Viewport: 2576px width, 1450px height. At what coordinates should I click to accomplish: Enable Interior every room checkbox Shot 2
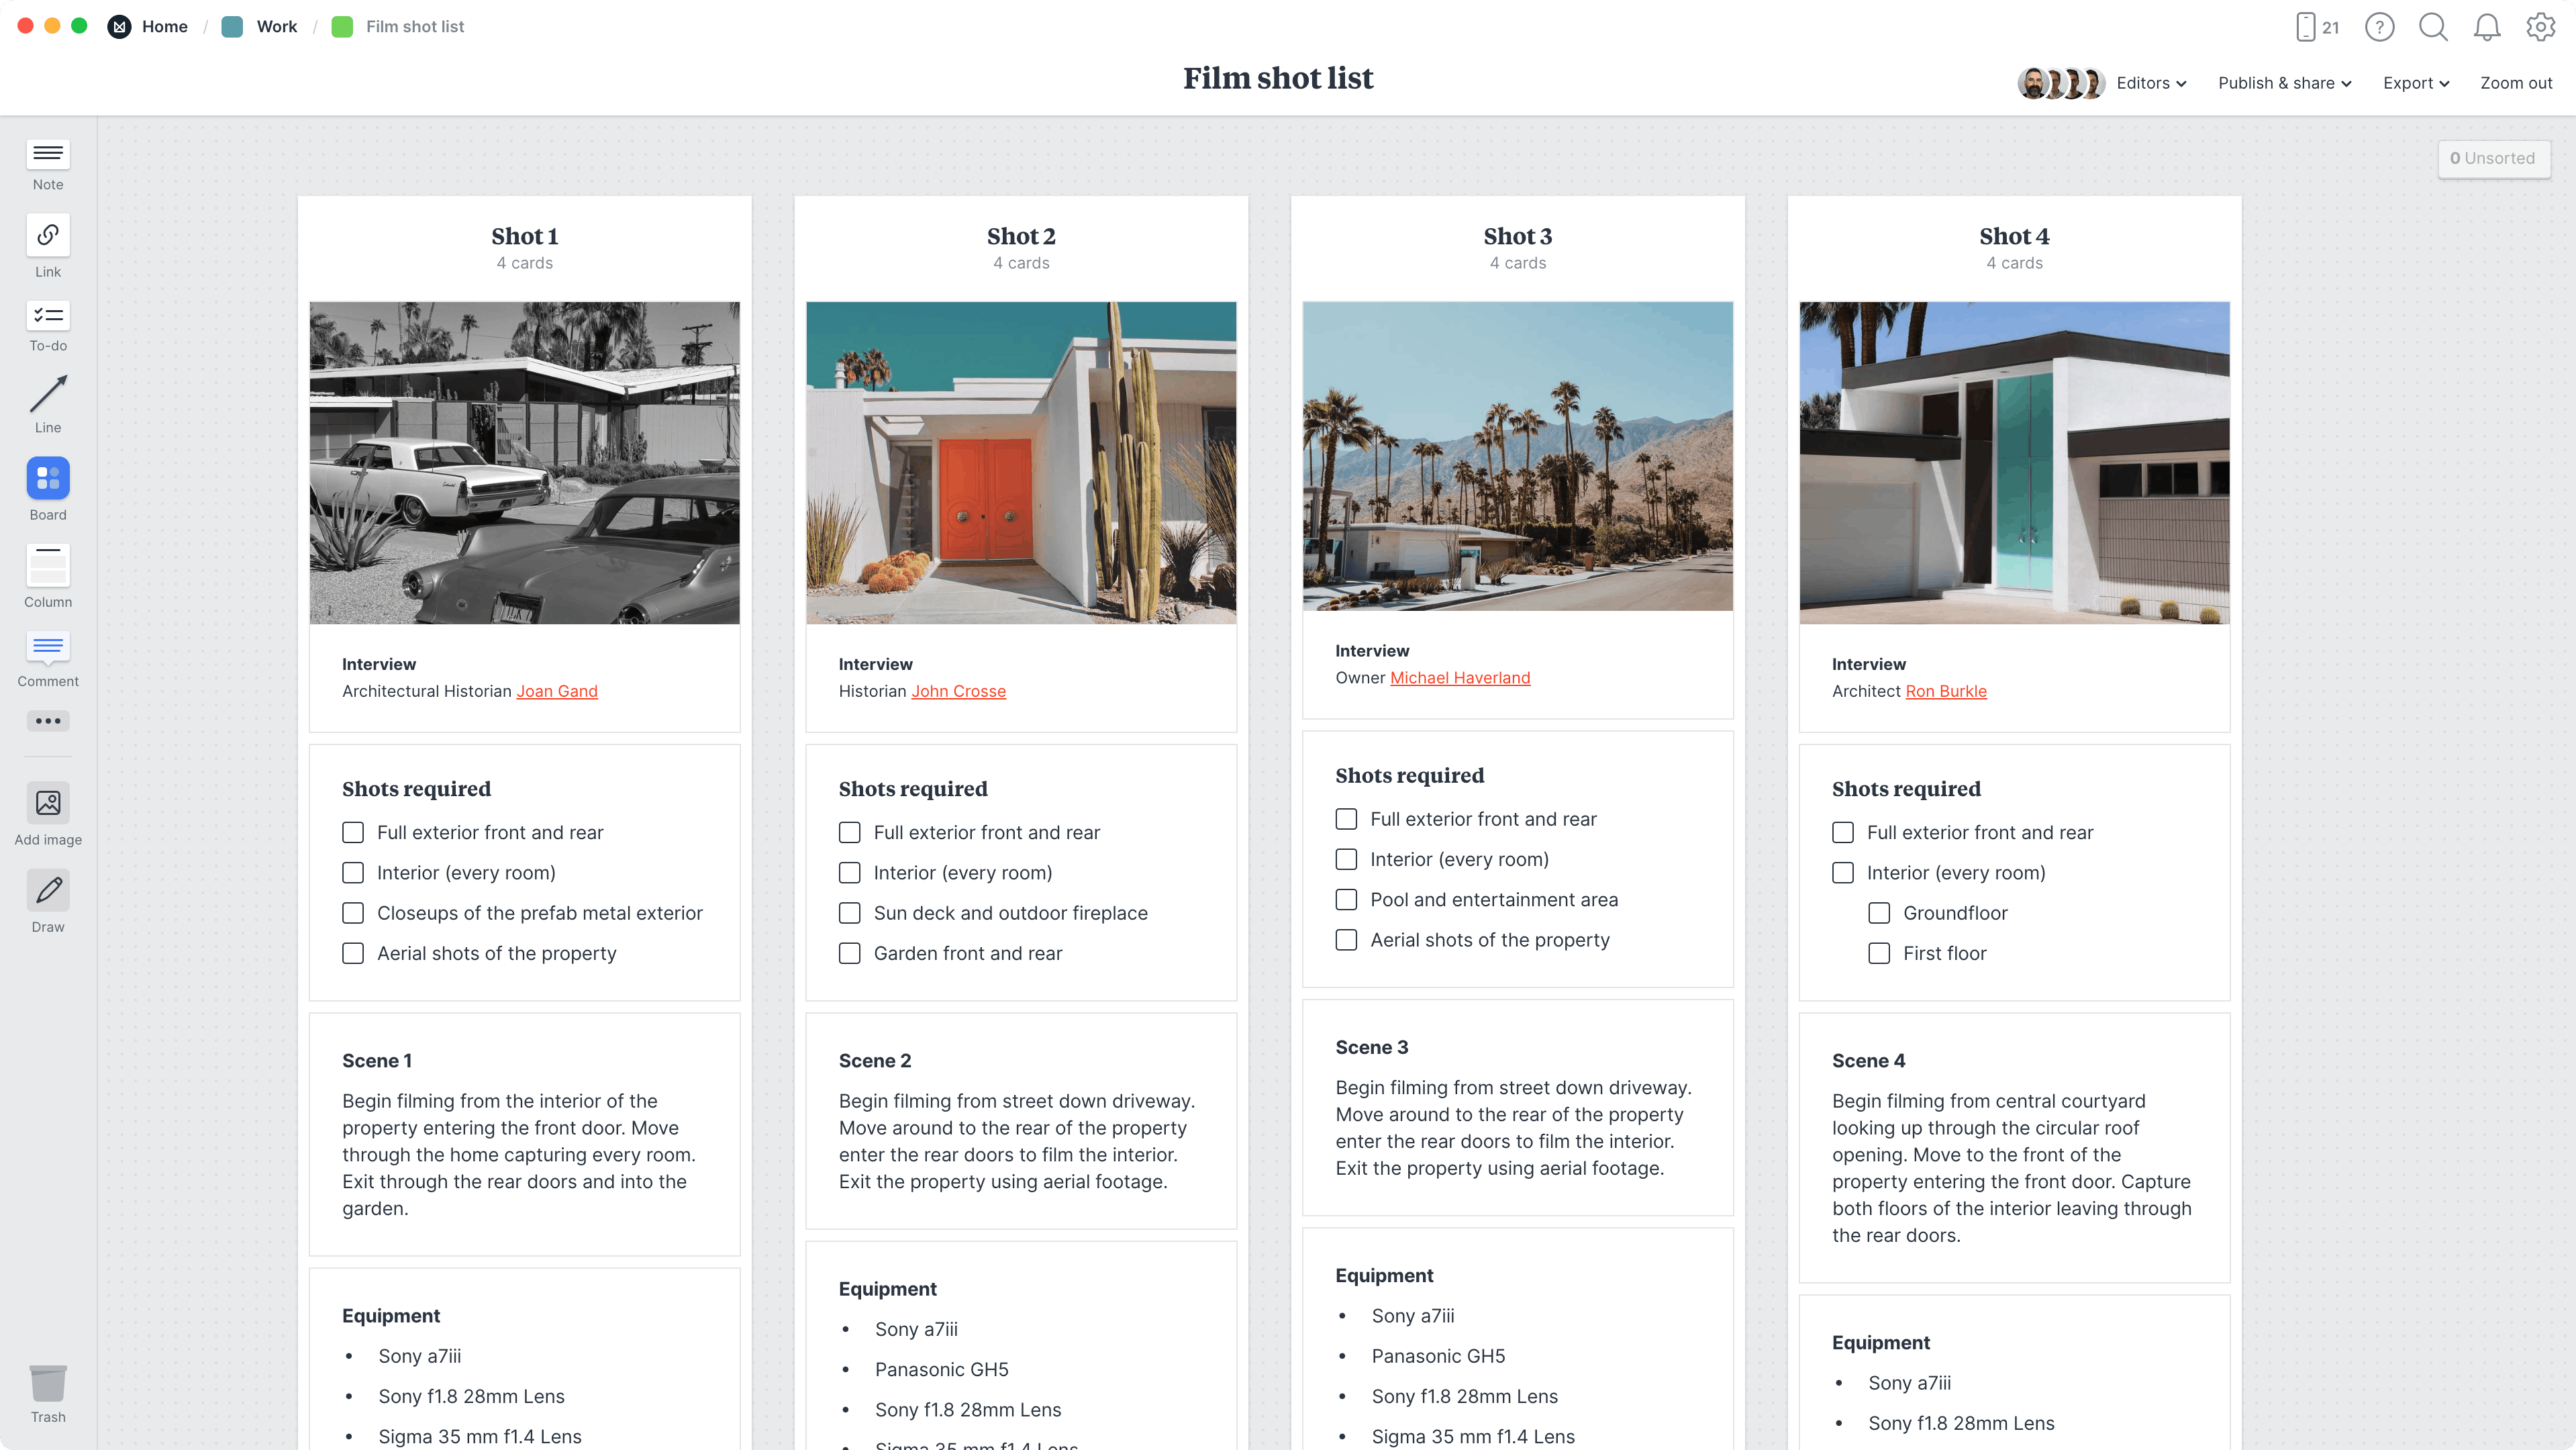point(849,871)
